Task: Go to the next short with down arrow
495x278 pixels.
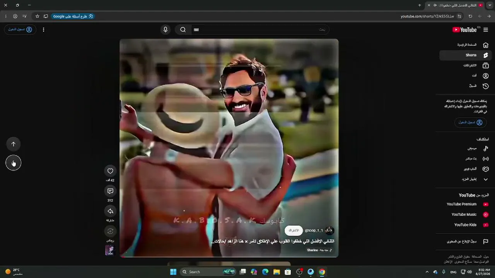Action: (x=13, y=163)
